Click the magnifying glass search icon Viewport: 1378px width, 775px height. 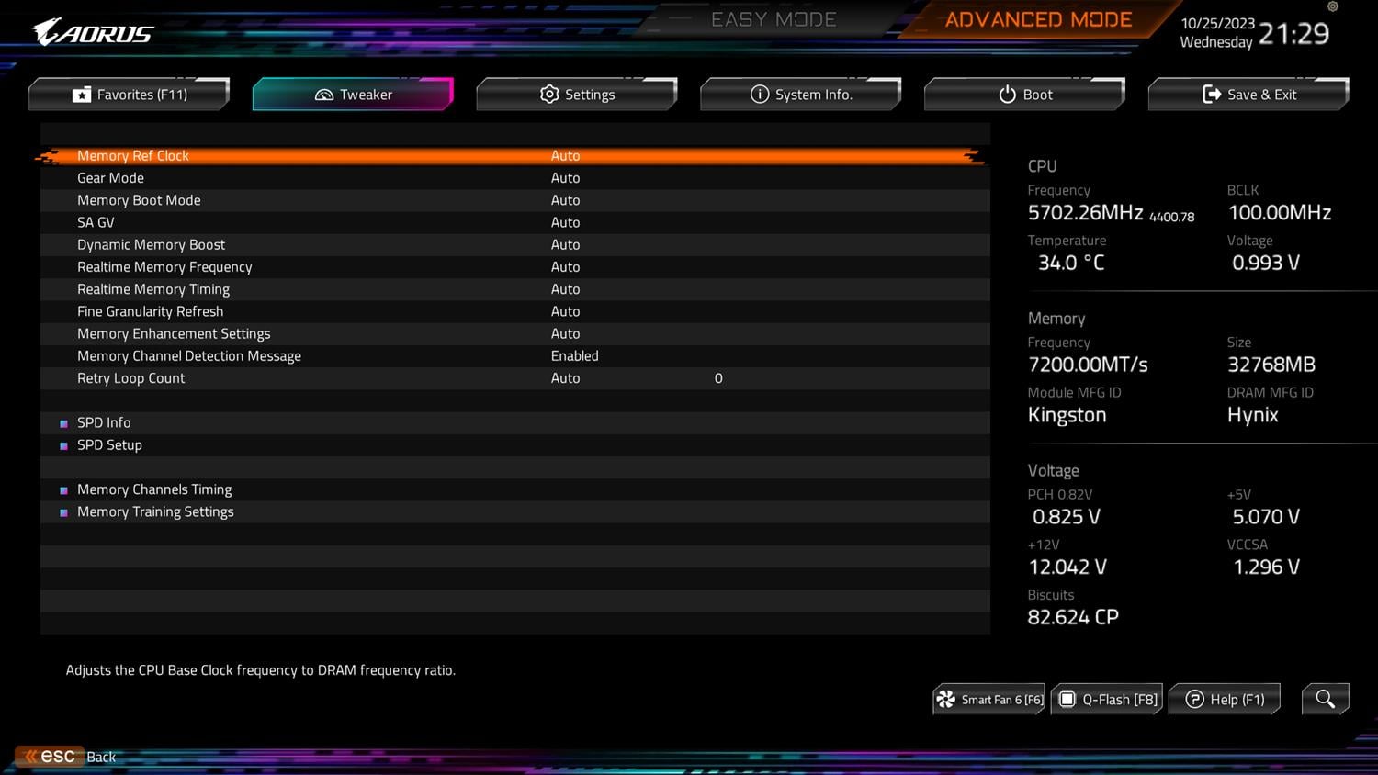pyautogui.click(x=1325, y=699)
